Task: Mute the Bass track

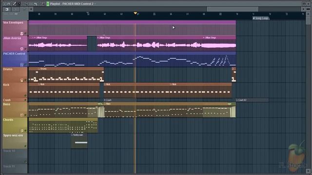Action: coord(25,115)
